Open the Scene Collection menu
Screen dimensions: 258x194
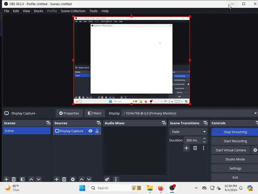point(73,11)
